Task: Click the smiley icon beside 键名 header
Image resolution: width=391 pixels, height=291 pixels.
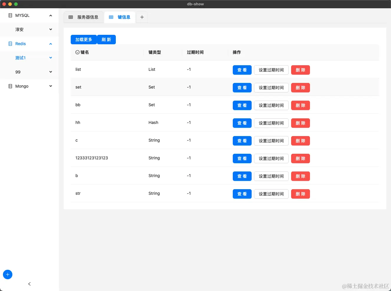Action: [77, 52]
